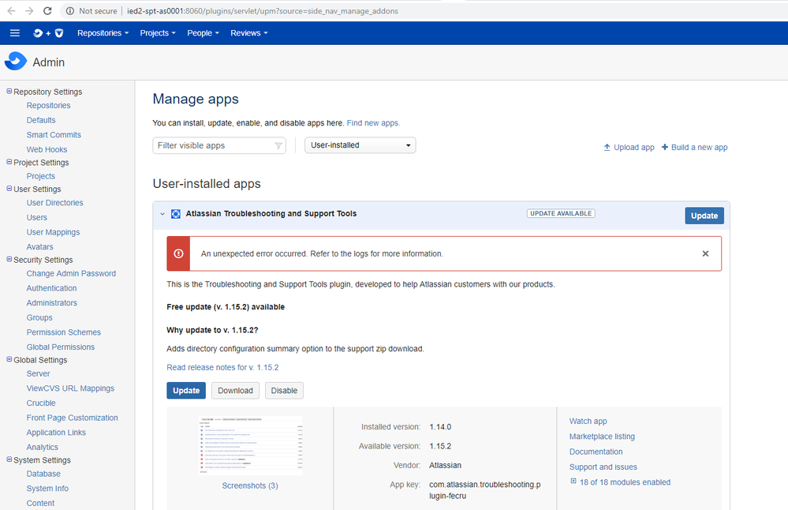Image resolution: width=788 pixels, height=510 pixels.
Task: Dismiss the unexpected error message
Action: [x=705, y=253]
